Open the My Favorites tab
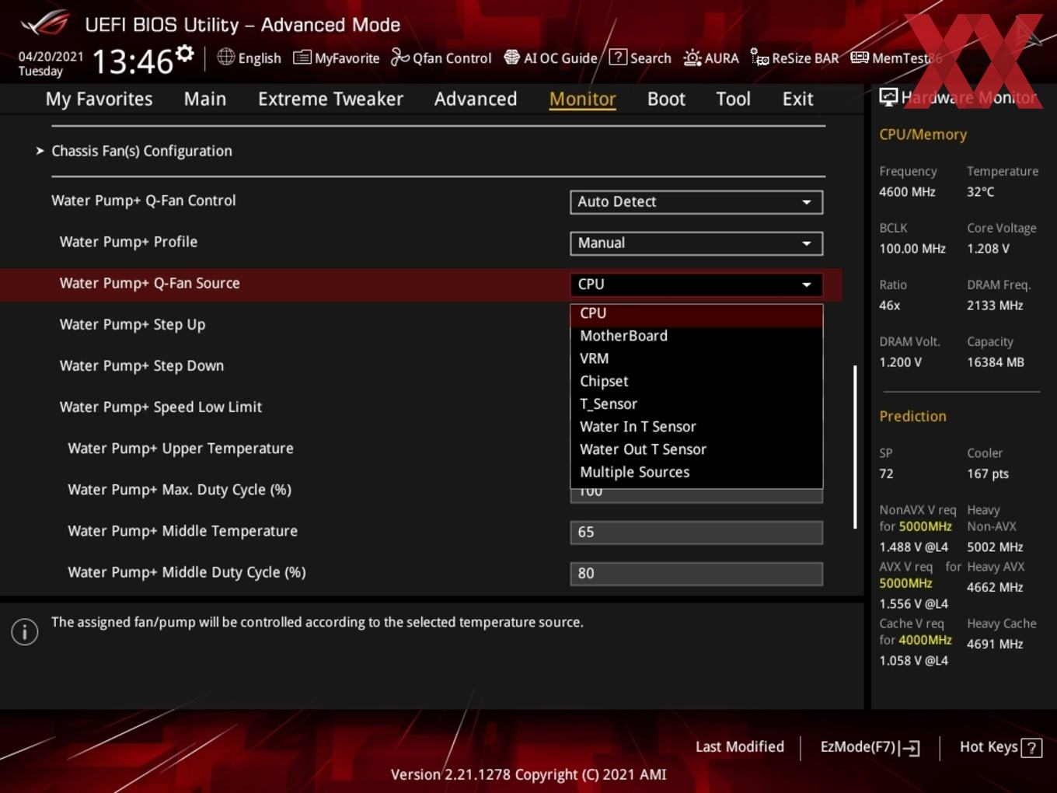 99,99
